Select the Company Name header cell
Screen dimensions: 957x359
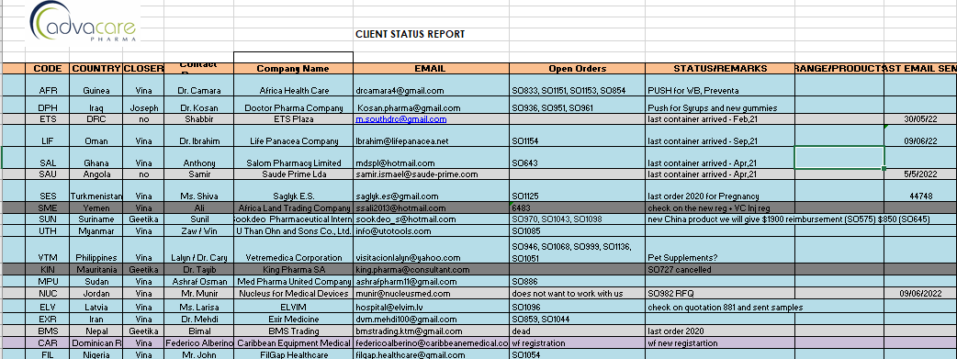point(293,68)
